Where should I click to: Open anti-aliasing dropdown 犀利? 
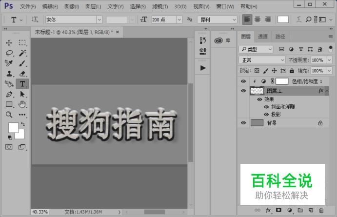(217, 20)
